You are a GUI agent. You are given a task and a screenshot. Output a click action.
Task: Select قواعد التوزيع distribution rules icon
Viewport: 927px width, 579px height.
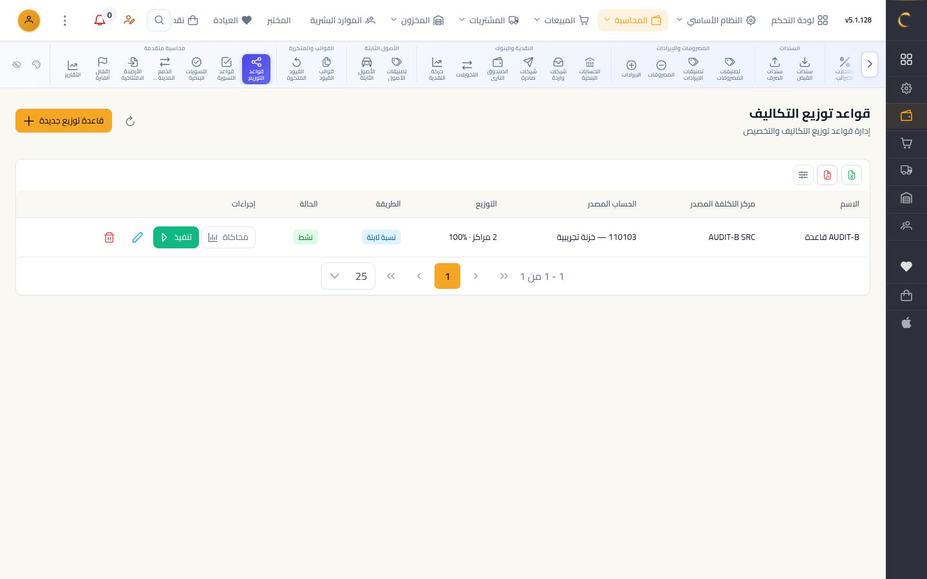click(256, 69)
